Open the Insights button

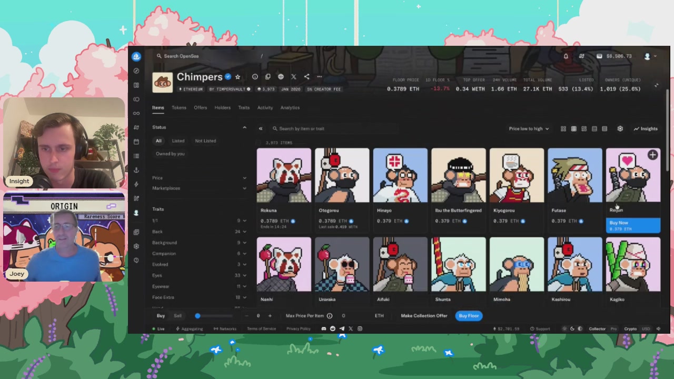coord(646,128)
